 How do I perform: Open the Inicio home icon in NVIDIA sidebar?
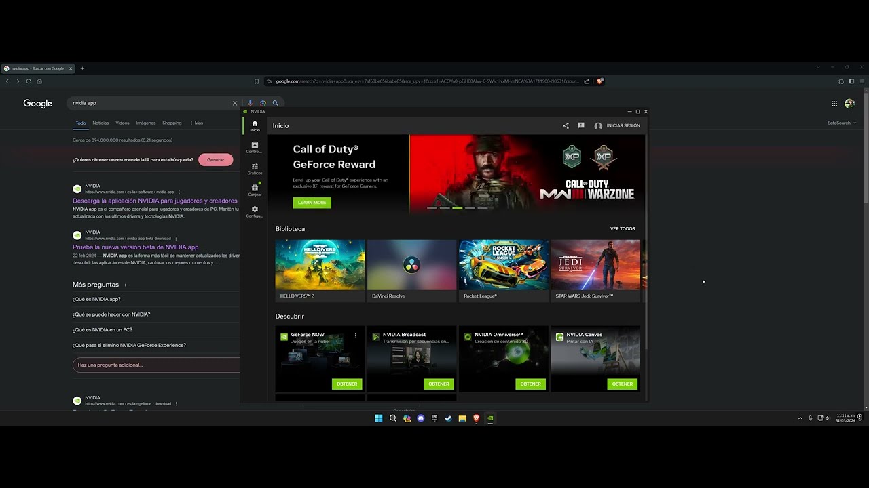[x=255, y=125]
